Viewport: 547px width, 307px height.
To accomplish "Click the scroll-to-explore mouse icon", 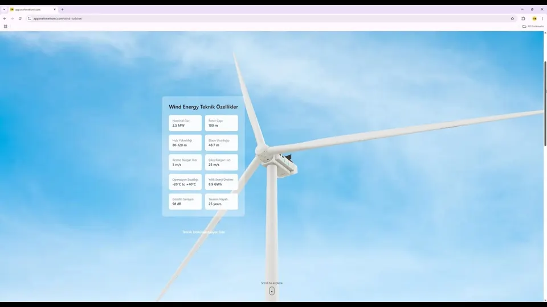I will click(x=272, y=291).
